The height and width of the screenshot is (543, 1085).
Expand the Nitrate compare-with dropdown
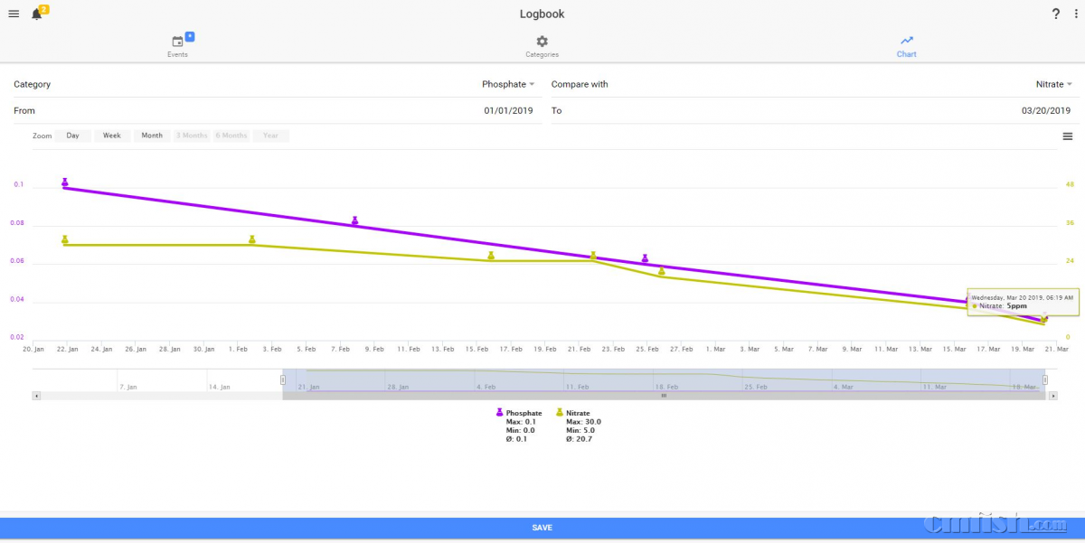click(1053, 84)
